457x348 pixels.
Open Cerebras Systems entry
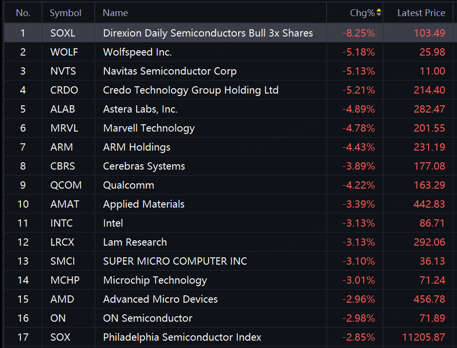[x=144, y=166]
